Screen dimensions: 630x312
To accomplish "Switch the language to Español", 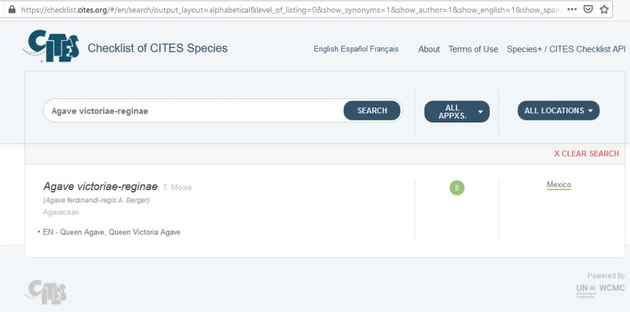I will click(354, 49).
